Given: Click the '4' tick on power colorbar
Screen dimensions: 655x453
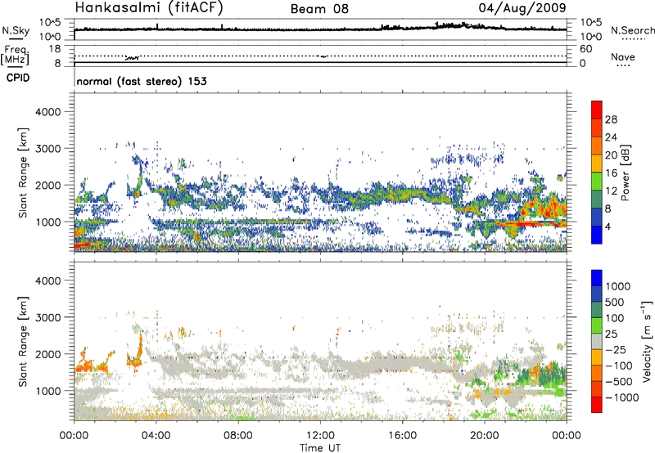Looking at the screenshot, I should pyautogui.click(x=608, y=226).
